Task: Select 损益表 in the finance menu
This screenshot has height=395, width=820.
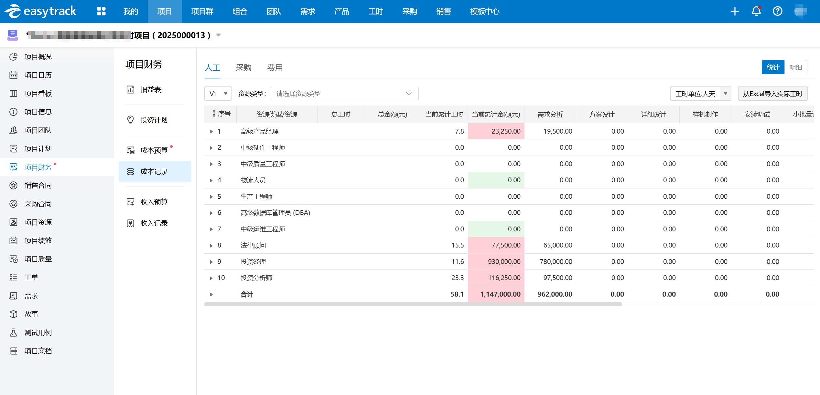Action: pyautogui.click(x=150, y=90)
